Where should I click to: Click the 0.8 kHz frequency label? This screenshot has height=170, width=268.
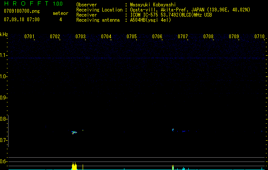click(3, 119)
